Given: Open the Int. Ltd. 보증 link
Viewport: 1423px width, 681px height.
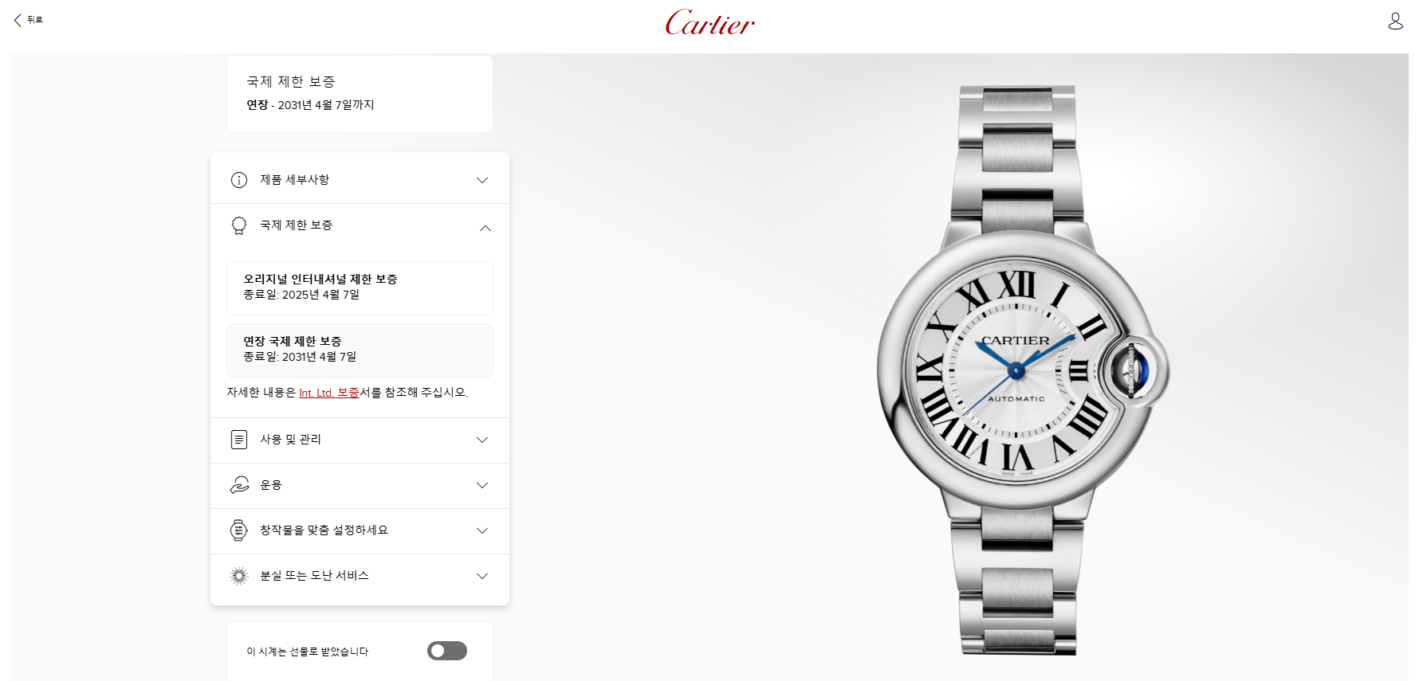Looking at the screenshot, I should click(x=329, y=393).
